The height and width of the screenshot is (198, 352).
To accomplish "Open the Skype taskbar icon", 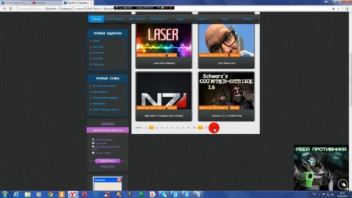I will pyautogui.click(x=164, y=194).
